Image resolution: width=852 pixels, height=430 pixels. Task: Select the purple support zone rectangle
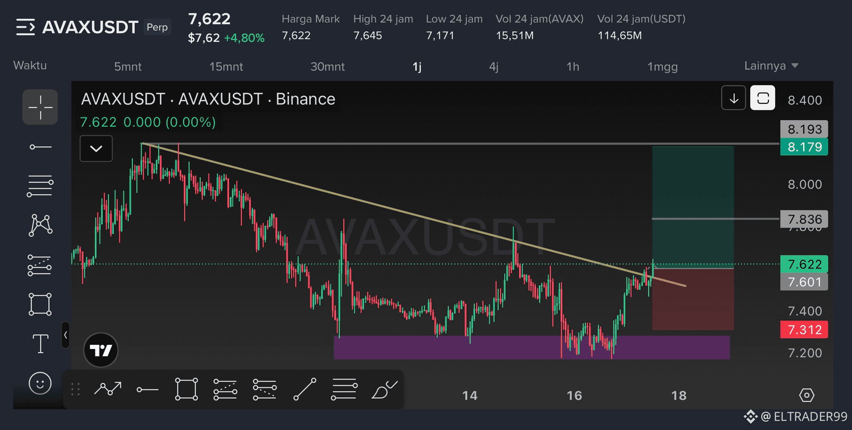[531, 347]
